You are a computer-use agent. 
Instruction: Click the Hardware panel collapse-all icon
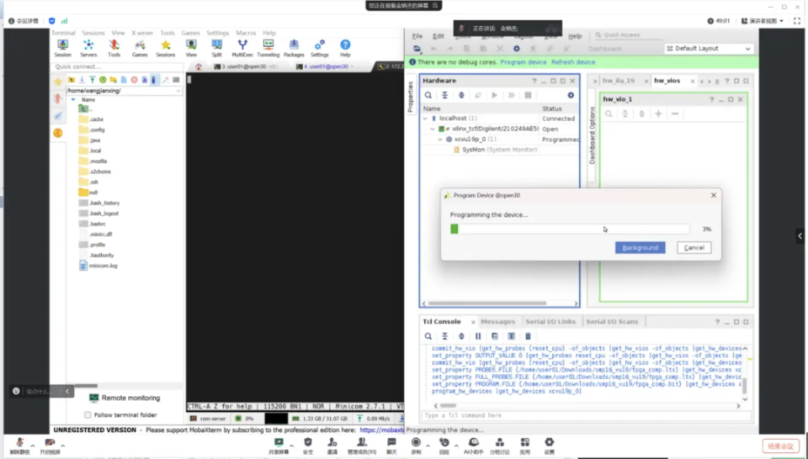(444, 95)
